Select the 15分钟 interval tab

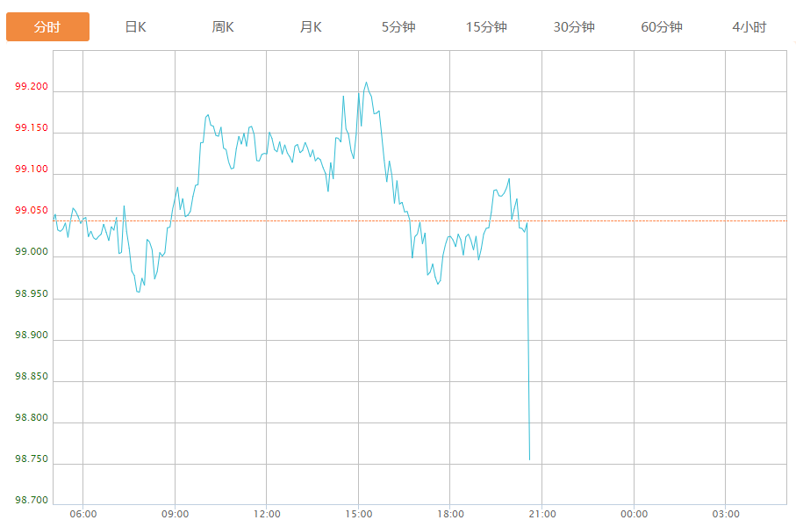tap(486, 27)
